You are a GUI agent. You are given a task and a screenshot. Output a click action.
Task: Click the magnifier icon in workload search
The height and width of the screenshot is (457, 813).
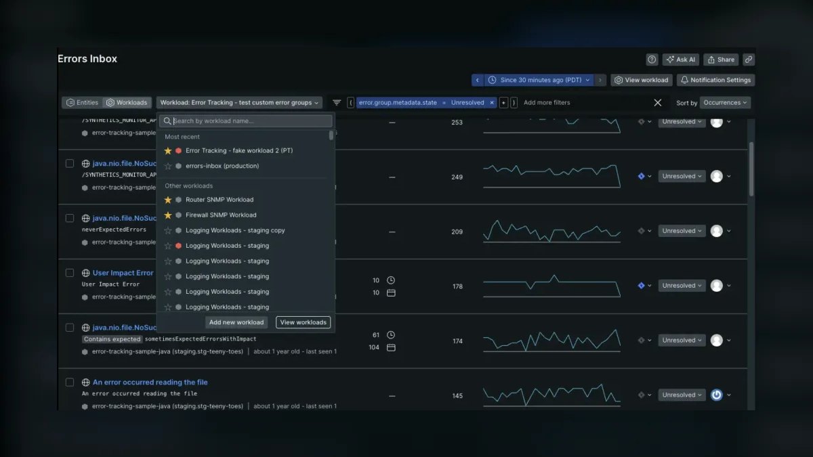(168, 121)
